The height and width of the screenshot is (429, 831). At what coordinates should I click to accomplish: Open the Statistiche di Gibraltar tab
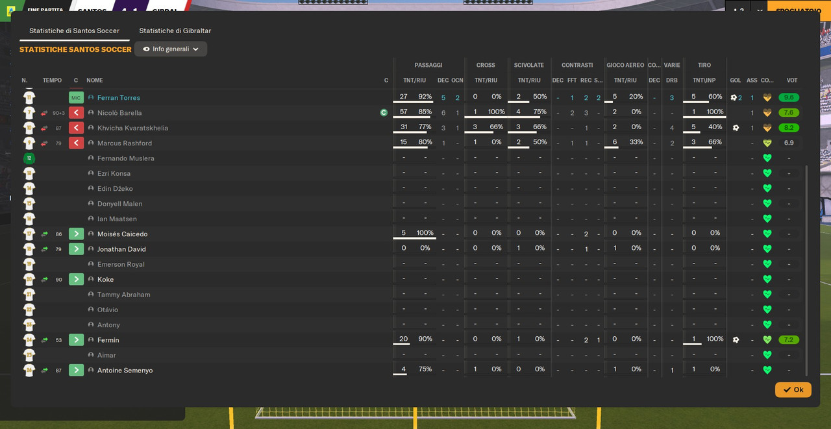(x=175, y=31)
